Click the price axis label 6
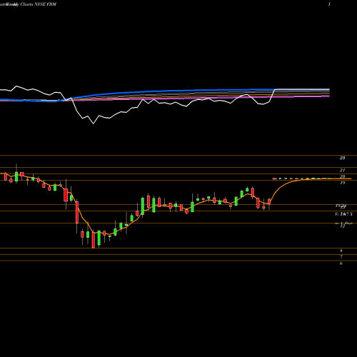 click(341, 263)
